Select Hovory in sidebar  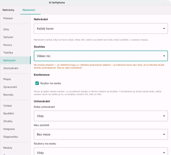(15, 45)
